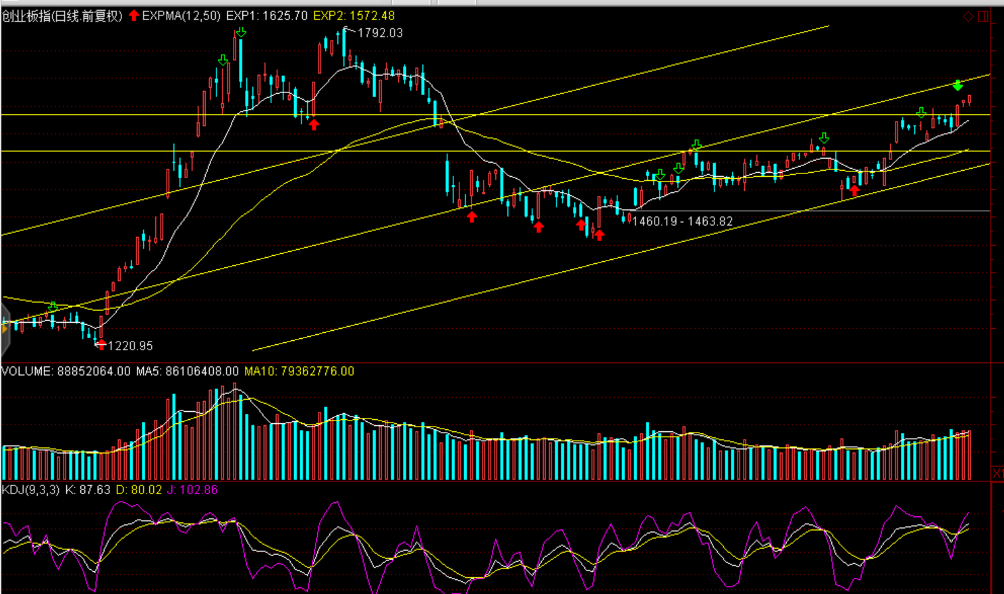The height and width of the screenshot is (594, 1004).
Task: Select the 1460.19 - 1463.82 gap label
Action: pos(681,221)
